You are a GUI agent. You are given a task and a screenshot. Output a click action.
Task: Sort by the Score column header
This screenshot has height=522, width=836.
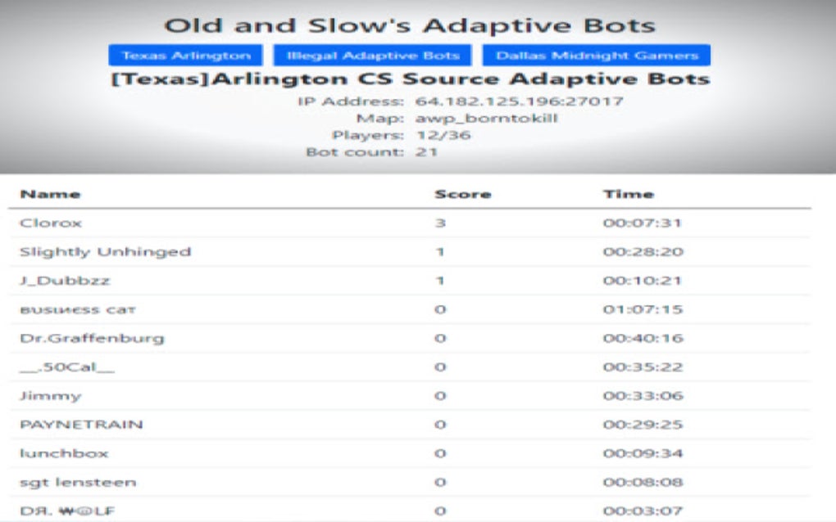coord(463,194)
